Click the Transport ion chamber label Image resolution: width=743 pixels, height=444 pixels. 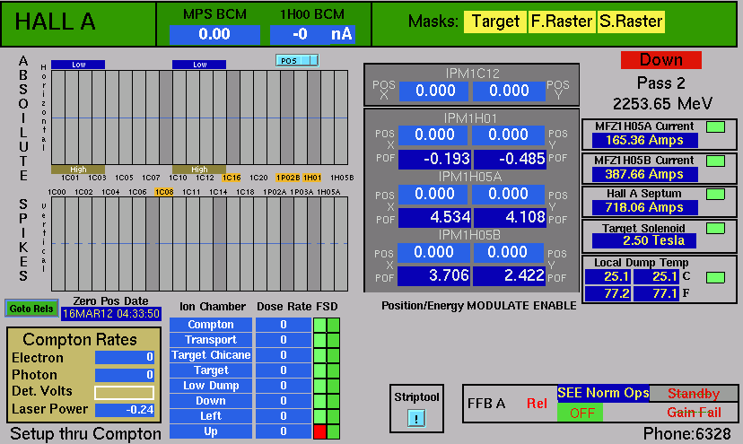click(x=211, y=340)
